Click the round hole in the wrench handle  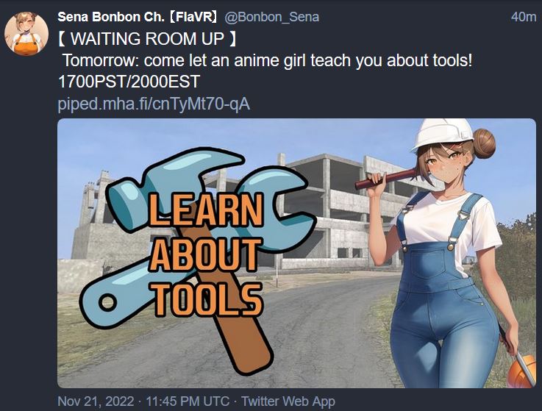(x=108, y=302)
